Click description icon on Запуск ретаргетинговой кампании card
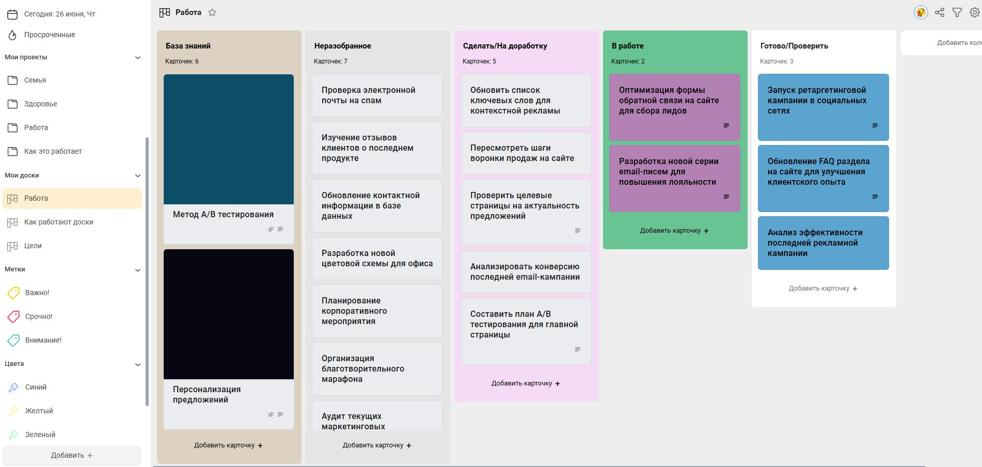 (875, 125)
